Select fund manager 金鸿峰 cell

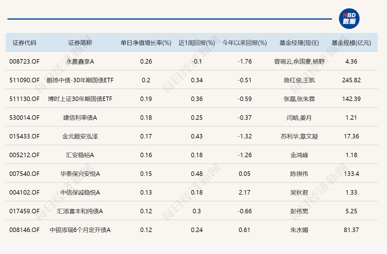(299, 155)
